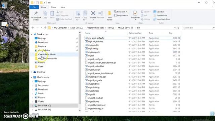215x121 pixels.
Task: Click Invert selection
Action: [162, 19]
